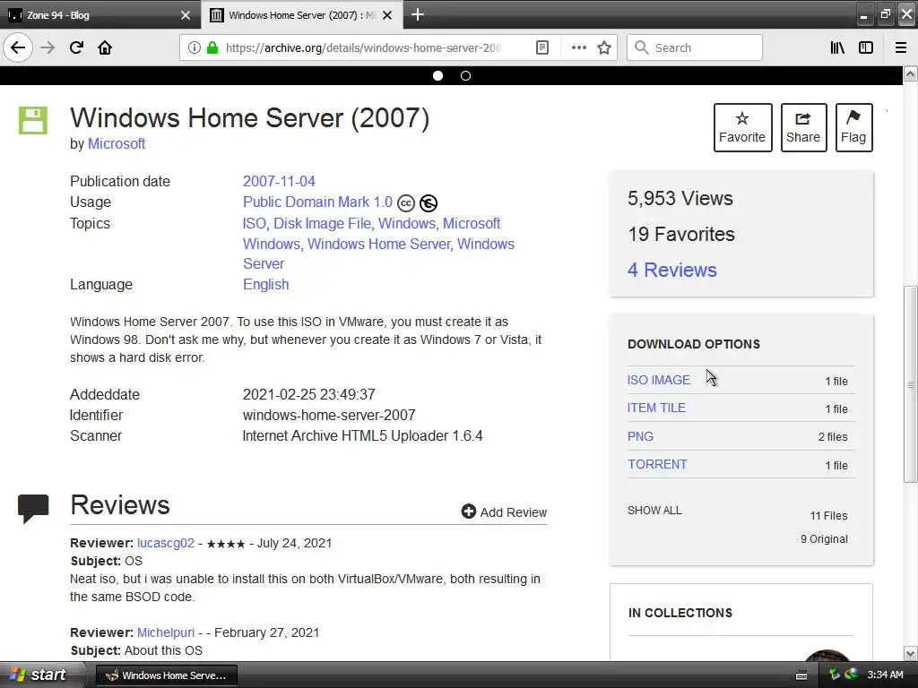The height and width of the screenshot is (688, 918).
Task: Click the green software floppy disk icon
Action: point(33,121)
